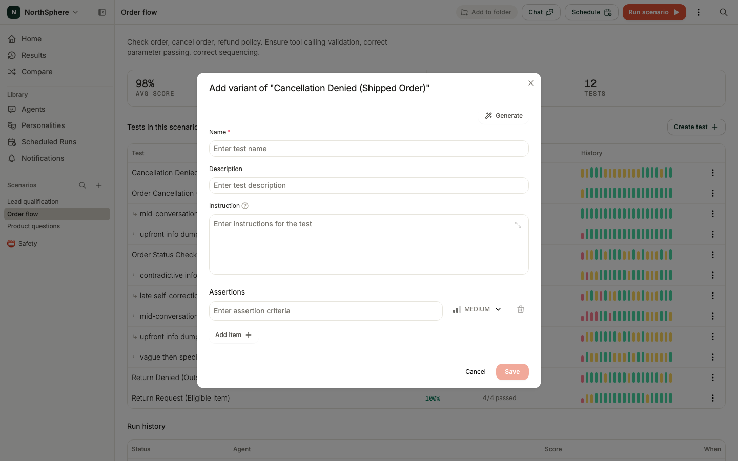Click the 100% score value
The height and width of the screenshot is (461, 738).
pyautogui.click(x=433, y=399)
